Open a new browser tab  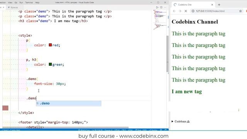pos(219,5)
